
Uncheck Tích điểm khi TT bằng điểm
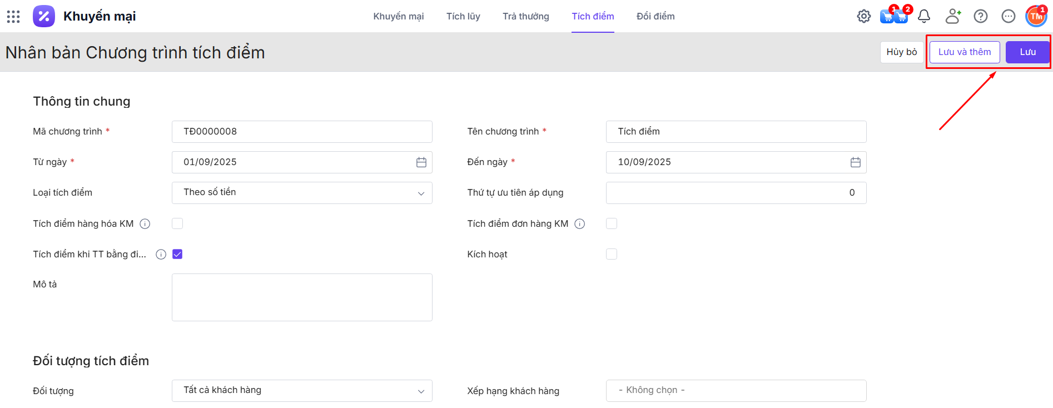(177, 254)
